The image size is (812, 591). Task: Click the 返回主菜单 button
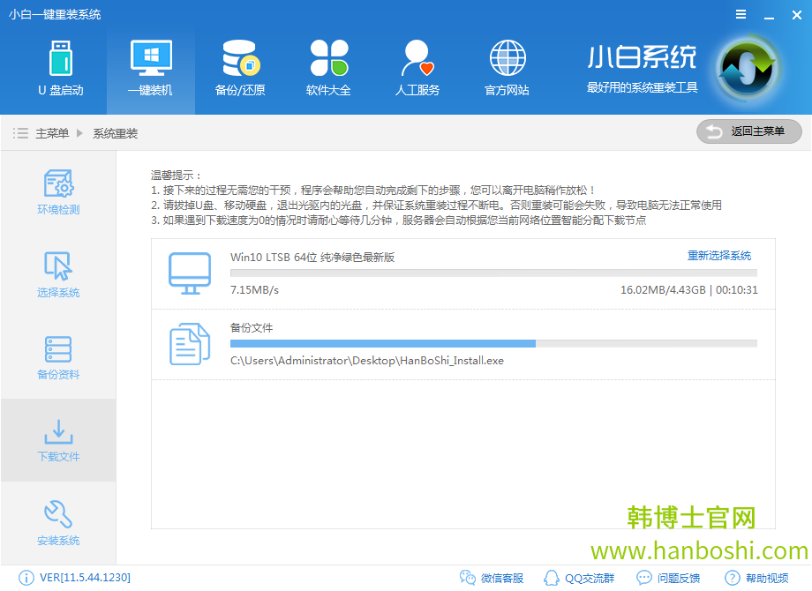point(748,131)
